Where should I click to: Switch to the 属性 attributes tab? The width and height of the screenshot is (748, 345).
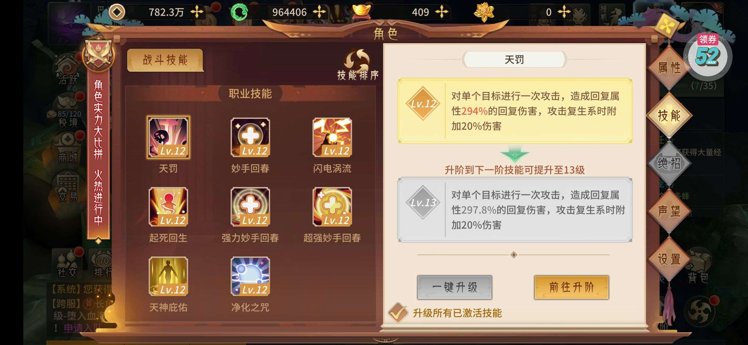coord(669,68)
